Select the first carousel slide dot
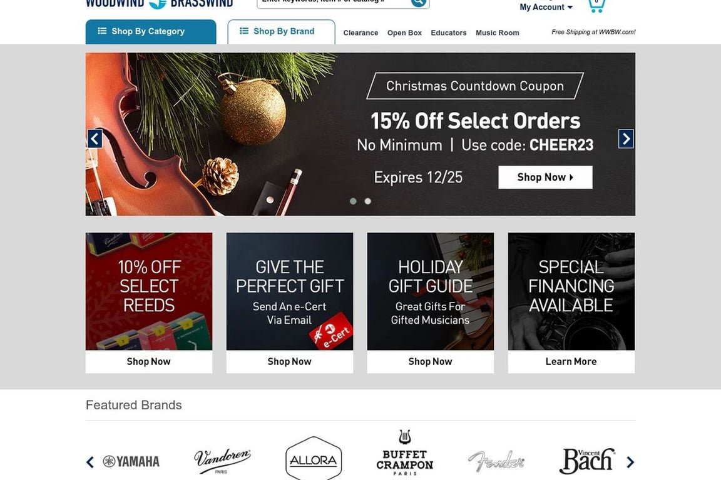The image size is (721, 480). tap(353, 201)
